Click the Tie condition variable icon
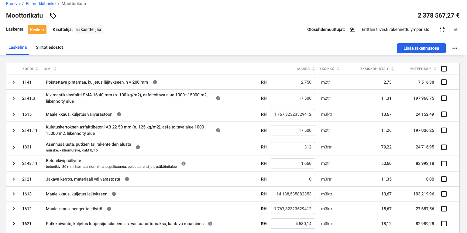 click(x=442, y=30)
